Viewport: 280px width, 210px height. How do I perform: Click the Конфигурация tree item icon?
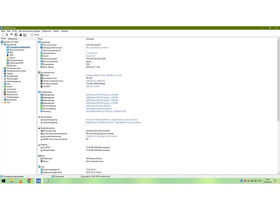click(x=5, y=97)
